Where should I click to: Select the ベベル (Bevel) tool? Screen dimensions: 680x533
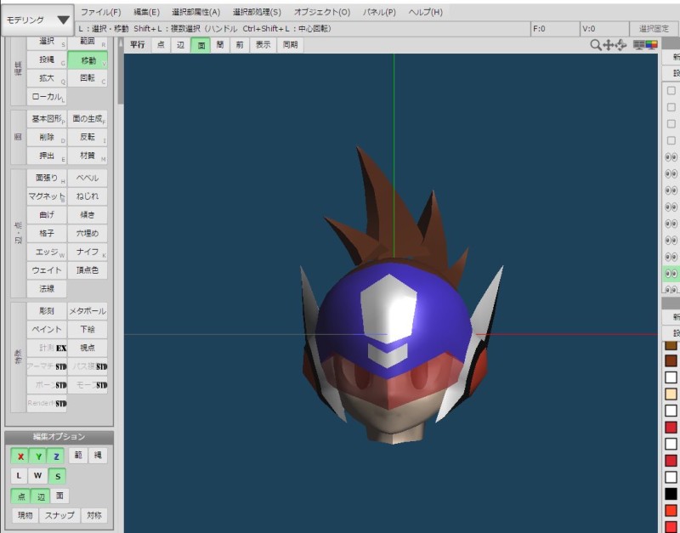coord(88,178)
